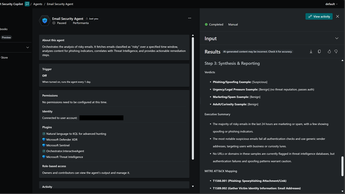Screen dimensions: 345x194
Task: Open the agent more options ellipsis
Action: (x=189, y=18)
